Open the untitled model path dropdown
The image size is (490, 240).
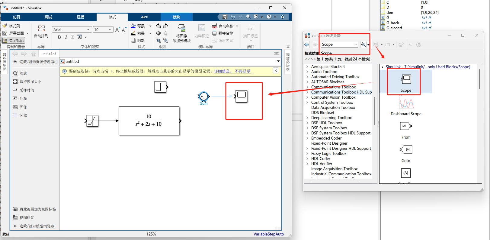(278, 61)
